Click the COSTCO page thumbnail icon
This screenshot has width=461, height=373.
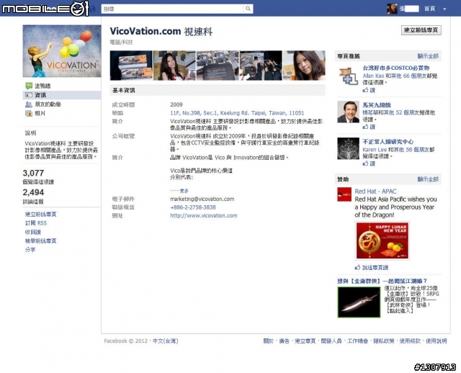[348, 76]
